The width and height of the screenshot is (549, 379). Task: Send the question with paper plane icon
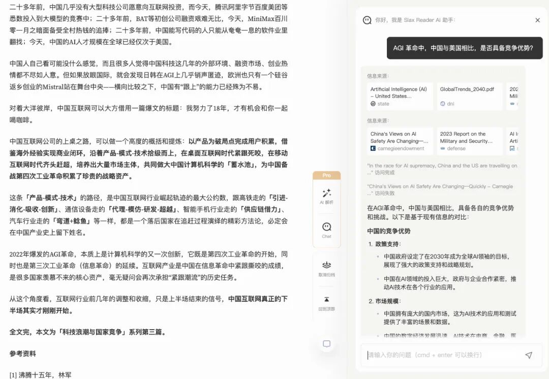pos(529,355)
